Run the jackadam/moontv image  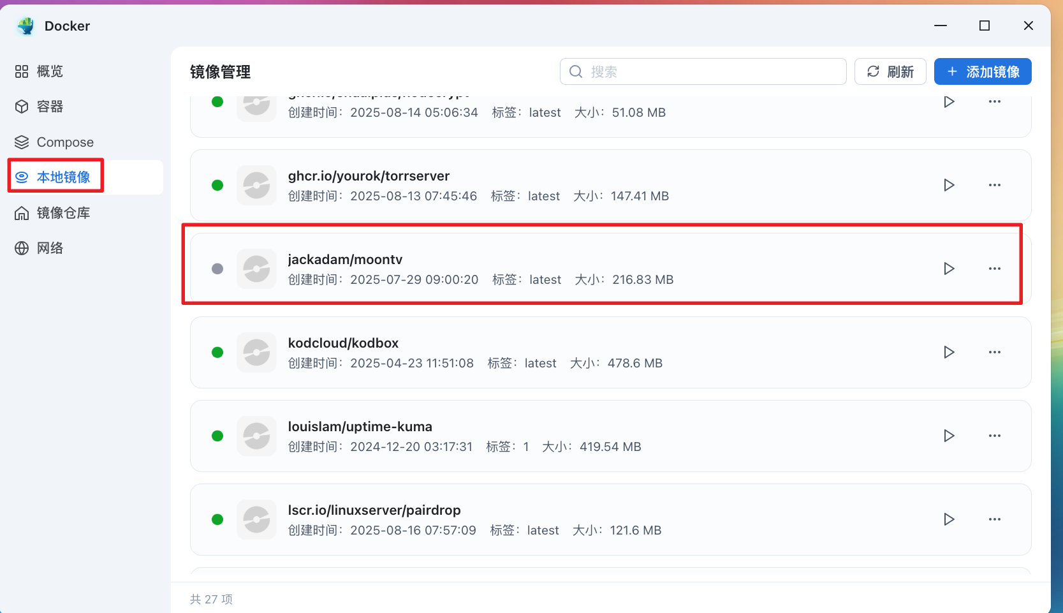coord(949,269)
